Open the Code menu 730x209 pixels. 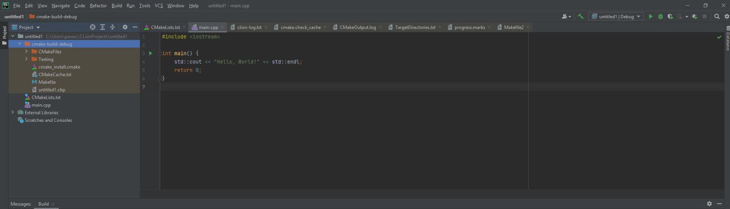pos(80,5)
